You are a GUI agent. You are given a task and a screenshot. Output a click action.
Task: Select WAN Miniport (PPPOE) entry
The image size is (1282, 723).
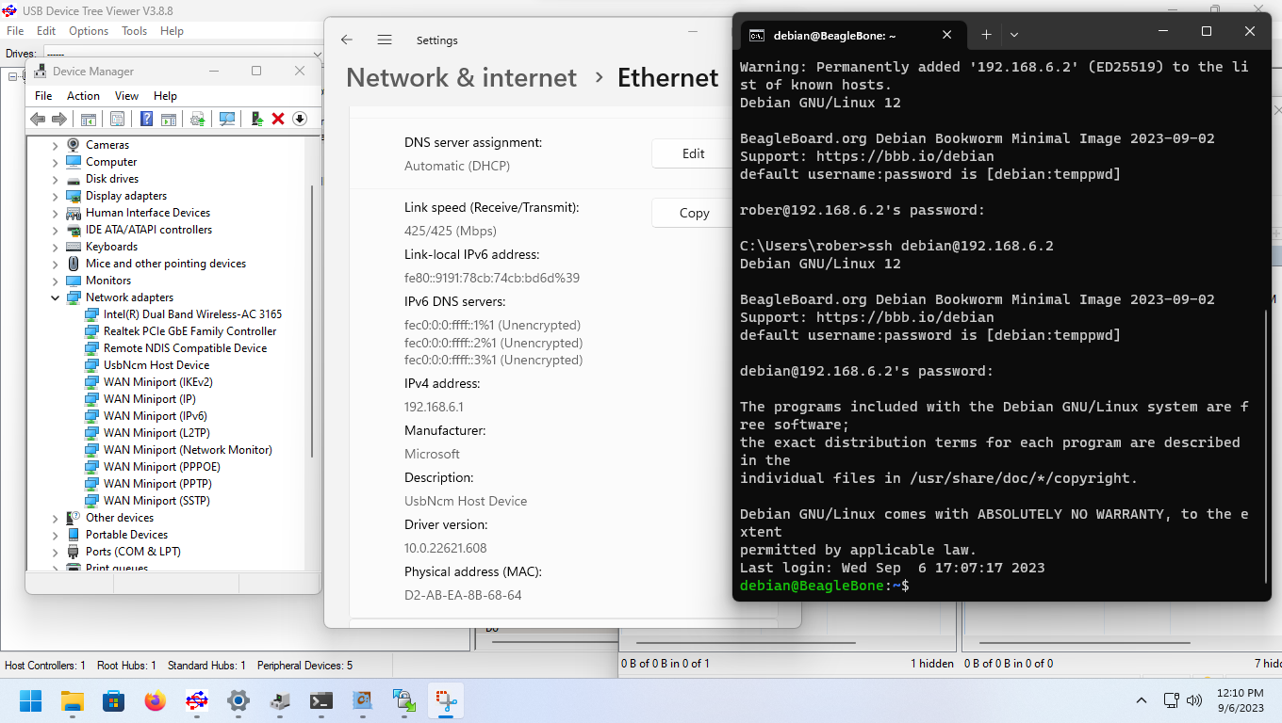[161, 467]
